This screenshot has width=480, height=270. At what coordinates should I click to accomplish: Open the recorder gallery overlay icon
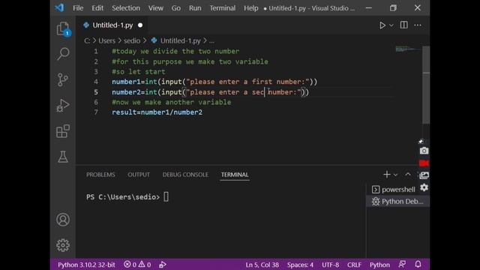coord(424,175)
